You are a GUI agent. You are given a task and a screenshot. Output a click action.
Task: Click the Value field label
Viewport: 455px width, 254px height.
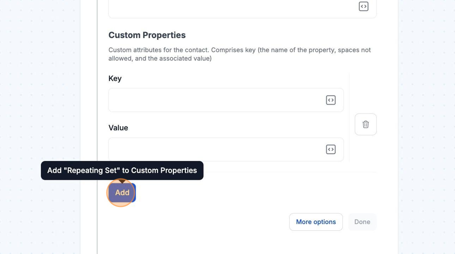[118, 128]
